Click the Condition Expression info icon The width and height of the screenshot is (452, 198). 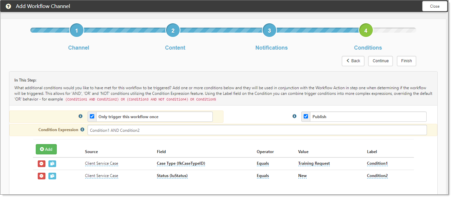(x=82, y=130)
